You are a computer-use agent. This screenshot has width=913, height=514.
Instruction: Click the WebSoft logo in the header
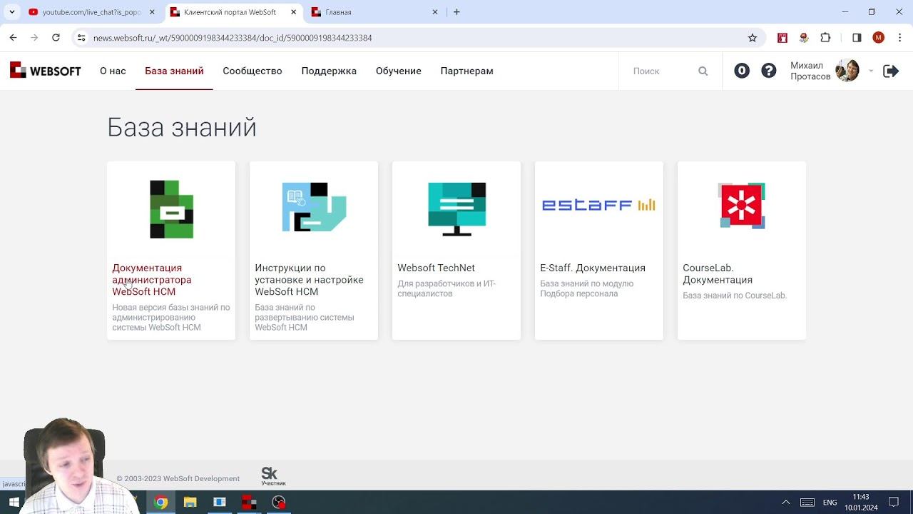pyautogui.click(x=45, y=71)
